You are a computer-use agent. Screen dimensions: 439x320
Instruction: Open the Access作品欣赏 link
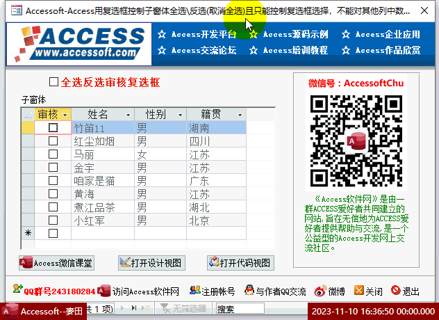coord(388,50)
